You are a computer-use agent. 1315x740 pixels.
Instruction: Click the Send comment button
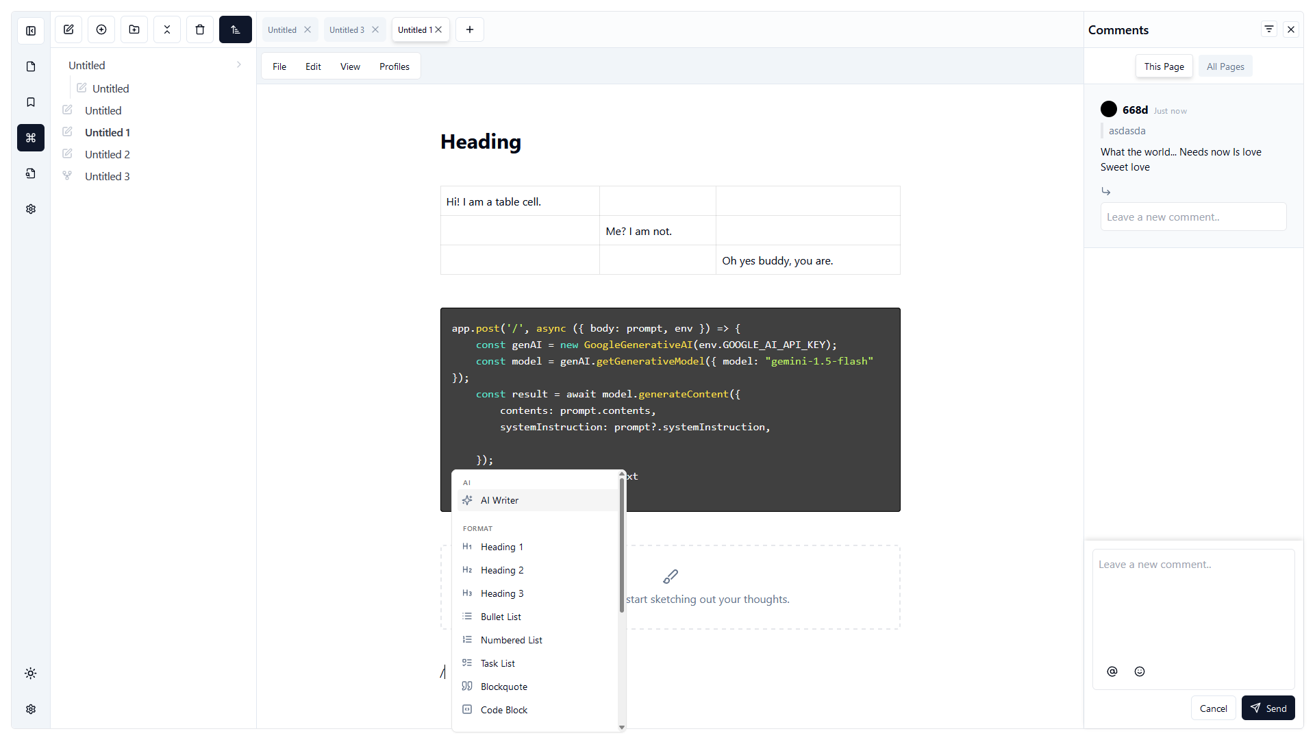click(x=1268, y=708)
